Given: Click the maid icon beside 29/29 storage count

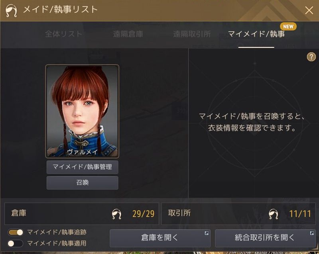Looking at the screenshot, I should [116, 214].
